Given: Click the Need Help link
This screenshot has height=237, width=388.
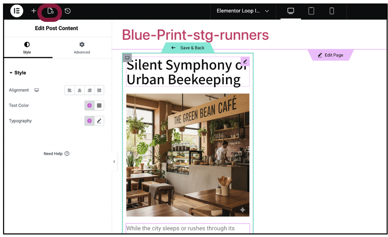Looking at the screenshot, I should [x=56, y=154].
